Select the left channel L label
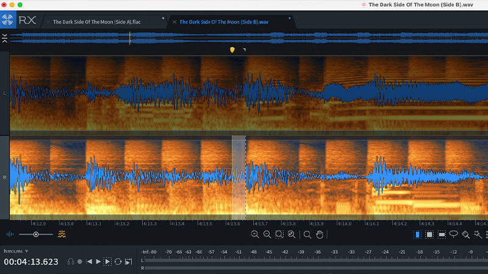 click(5, 93)
